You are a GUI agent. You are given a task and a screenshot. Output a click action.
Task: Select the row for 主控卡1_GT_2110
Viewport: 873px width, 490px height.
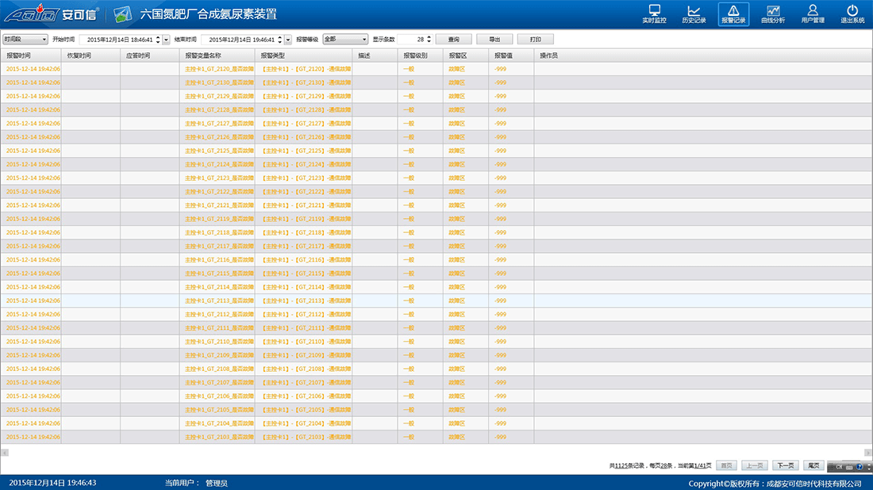[436, 342]
